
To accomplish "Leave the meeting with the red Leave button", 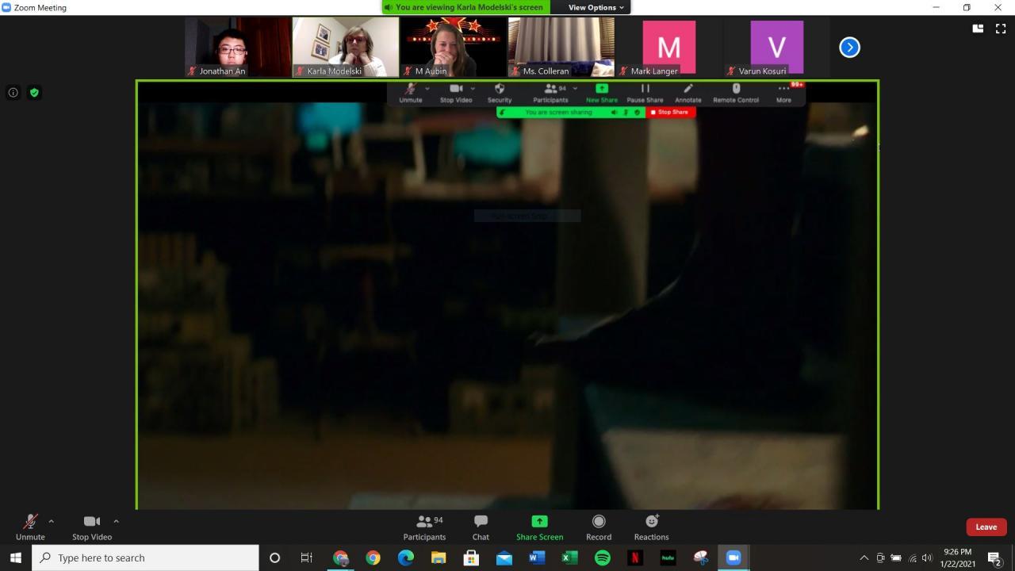I will tap(986, 527).
